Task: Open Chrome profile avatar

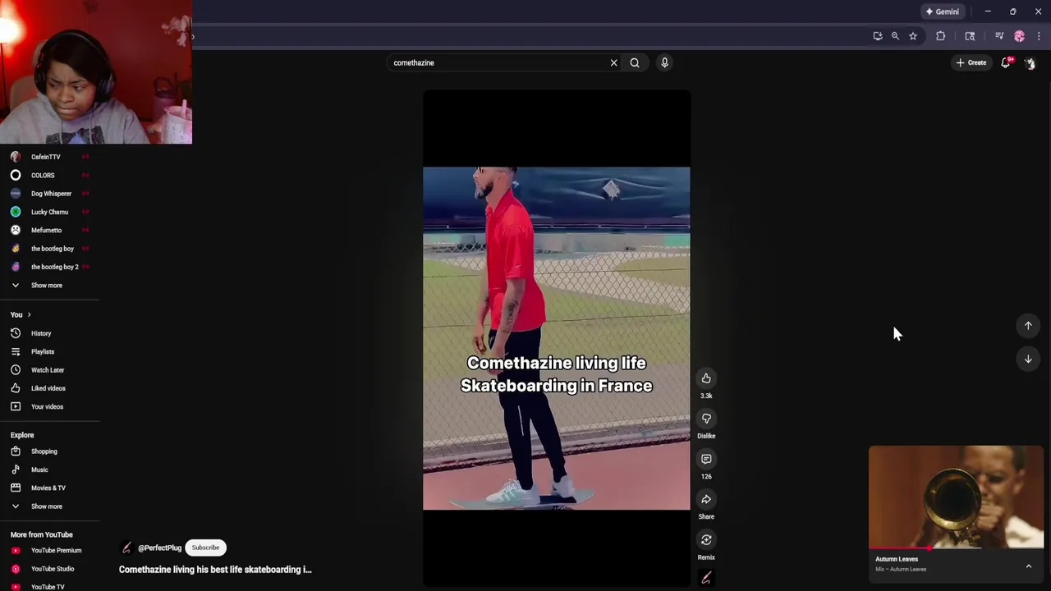Action: (x=1020, y=36)
